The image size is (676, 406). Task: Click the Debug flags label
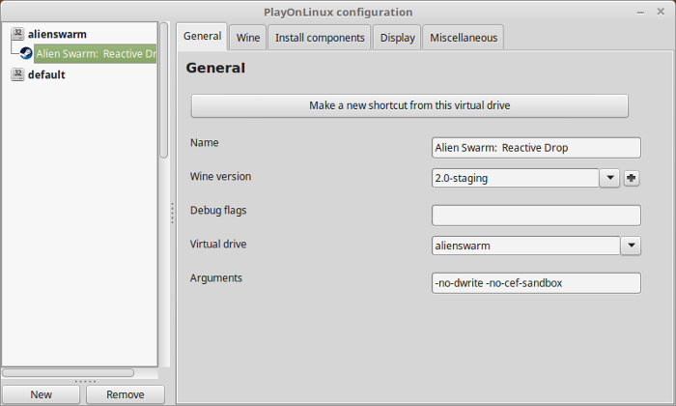(218, 211)
